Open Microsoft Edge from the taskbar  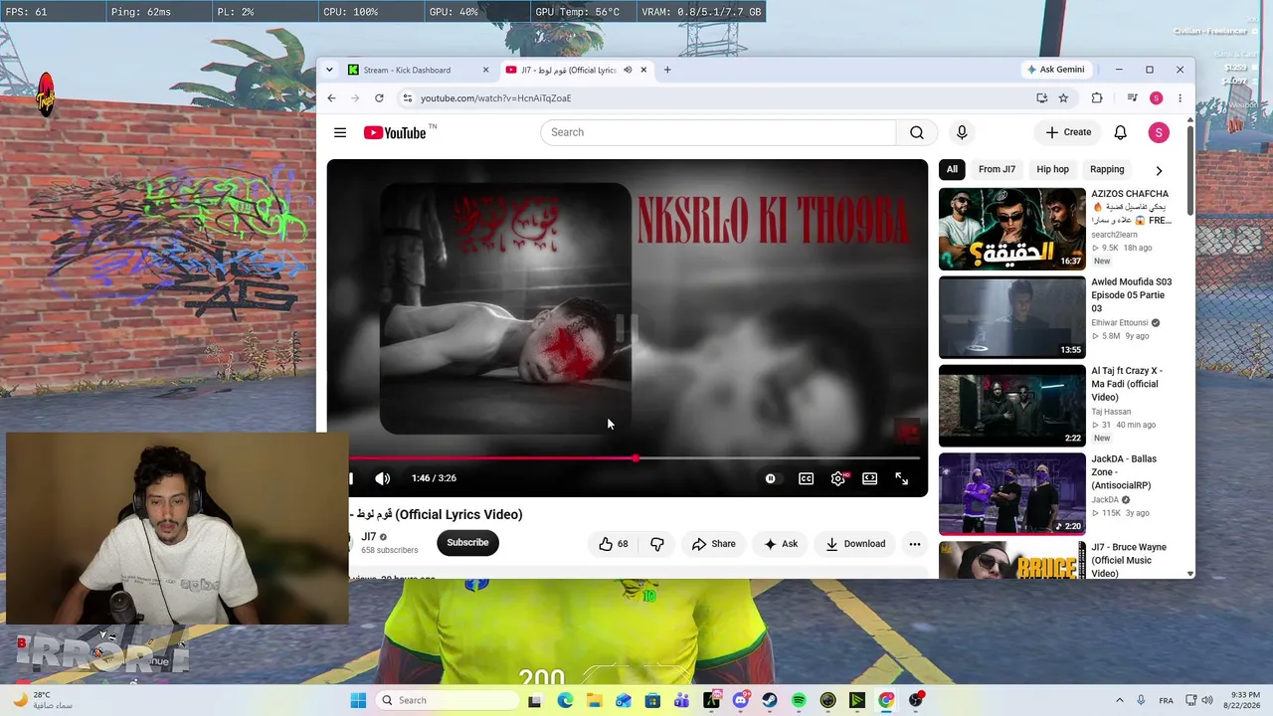565,700
